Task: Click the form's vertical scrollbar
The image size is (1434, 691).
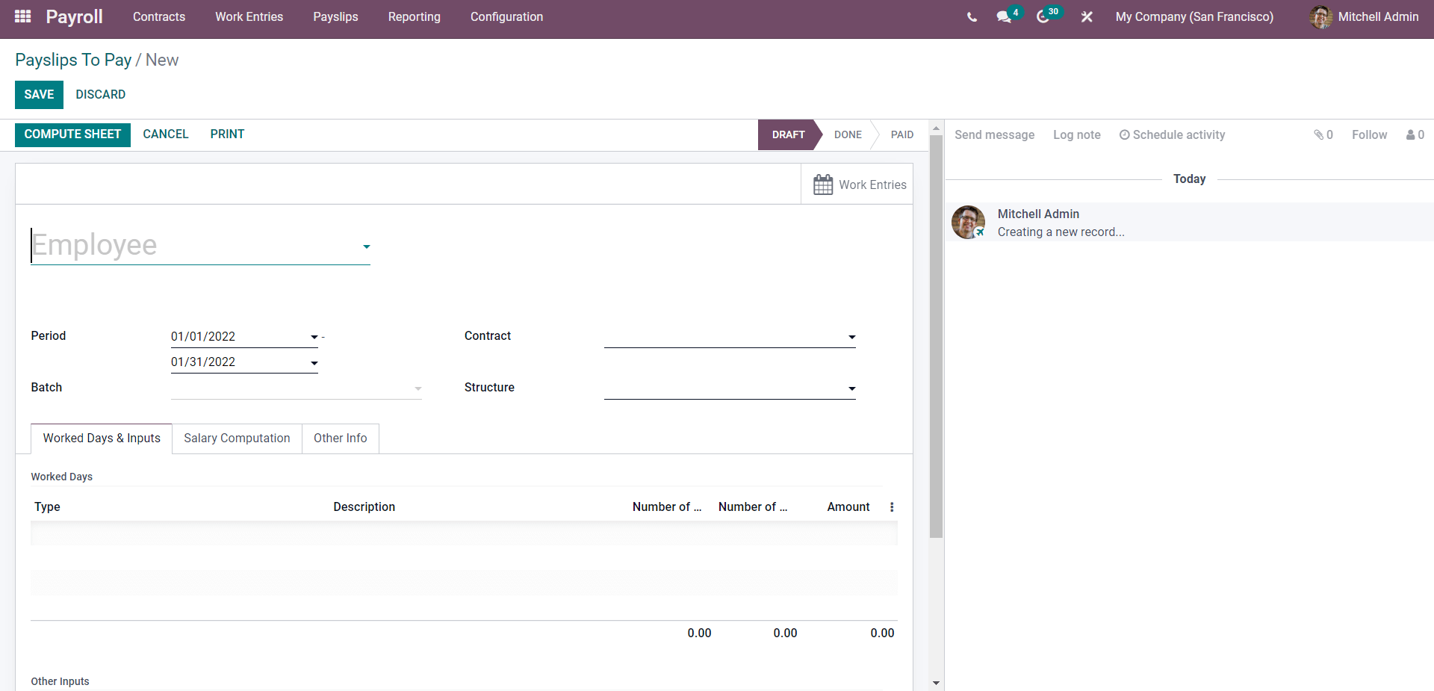Action: pos(936,336)
